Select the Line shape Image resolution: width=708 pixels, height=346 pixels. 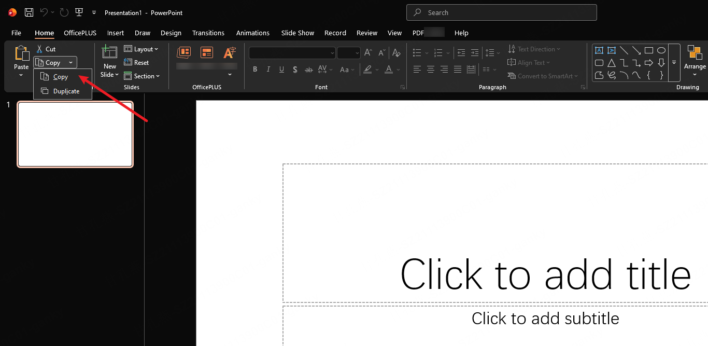pos(624,50)
